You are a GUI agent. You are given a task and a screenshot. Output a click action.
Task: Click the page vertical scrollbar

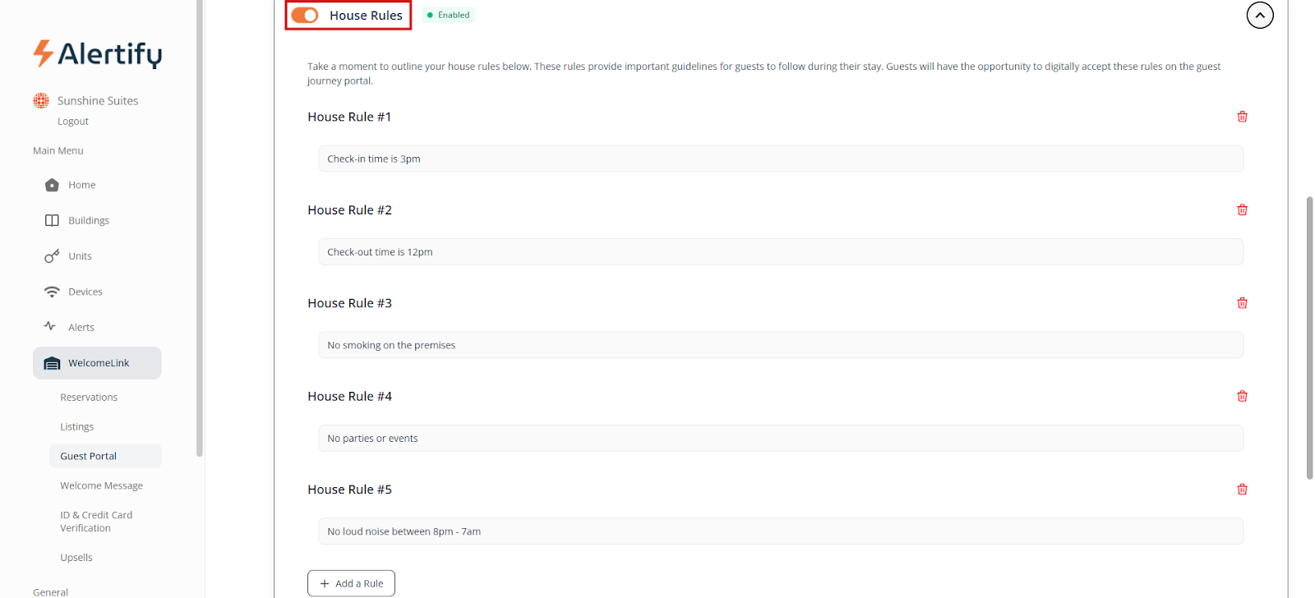pos(1309,337)
